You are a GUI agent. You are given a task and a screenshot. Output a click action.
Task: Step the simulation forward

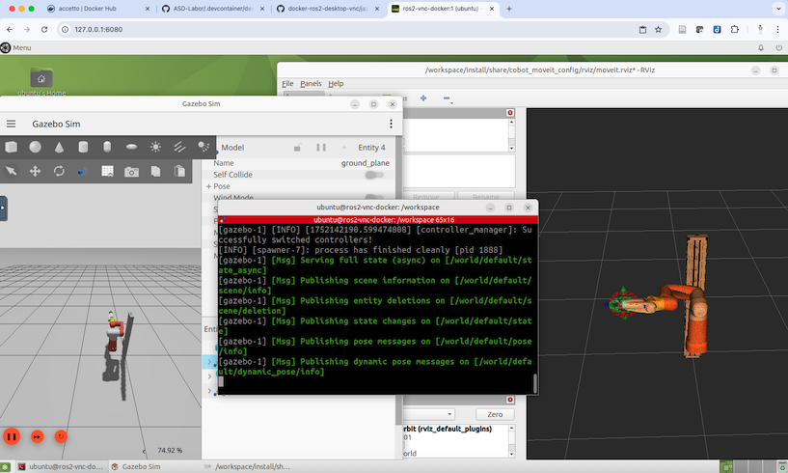click(38, 436)
